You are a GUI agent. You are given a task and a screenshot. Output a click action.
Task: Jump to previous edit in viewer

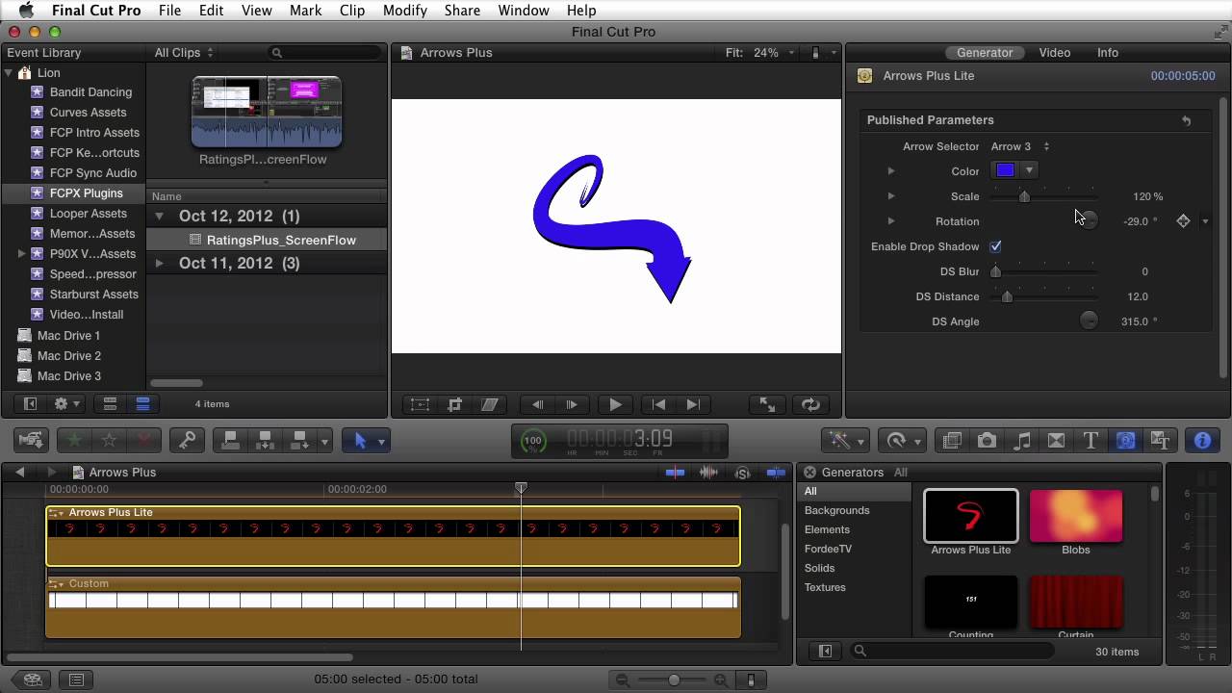658,405
